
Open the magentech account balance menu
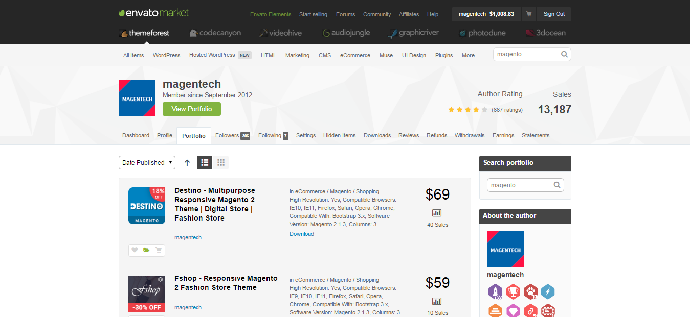click(486, 14)
